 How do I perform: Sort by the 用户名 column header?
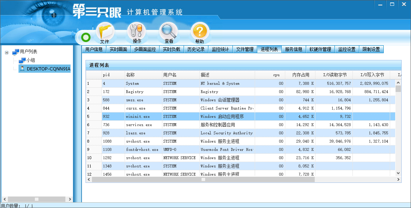click(x=181, y=75)
